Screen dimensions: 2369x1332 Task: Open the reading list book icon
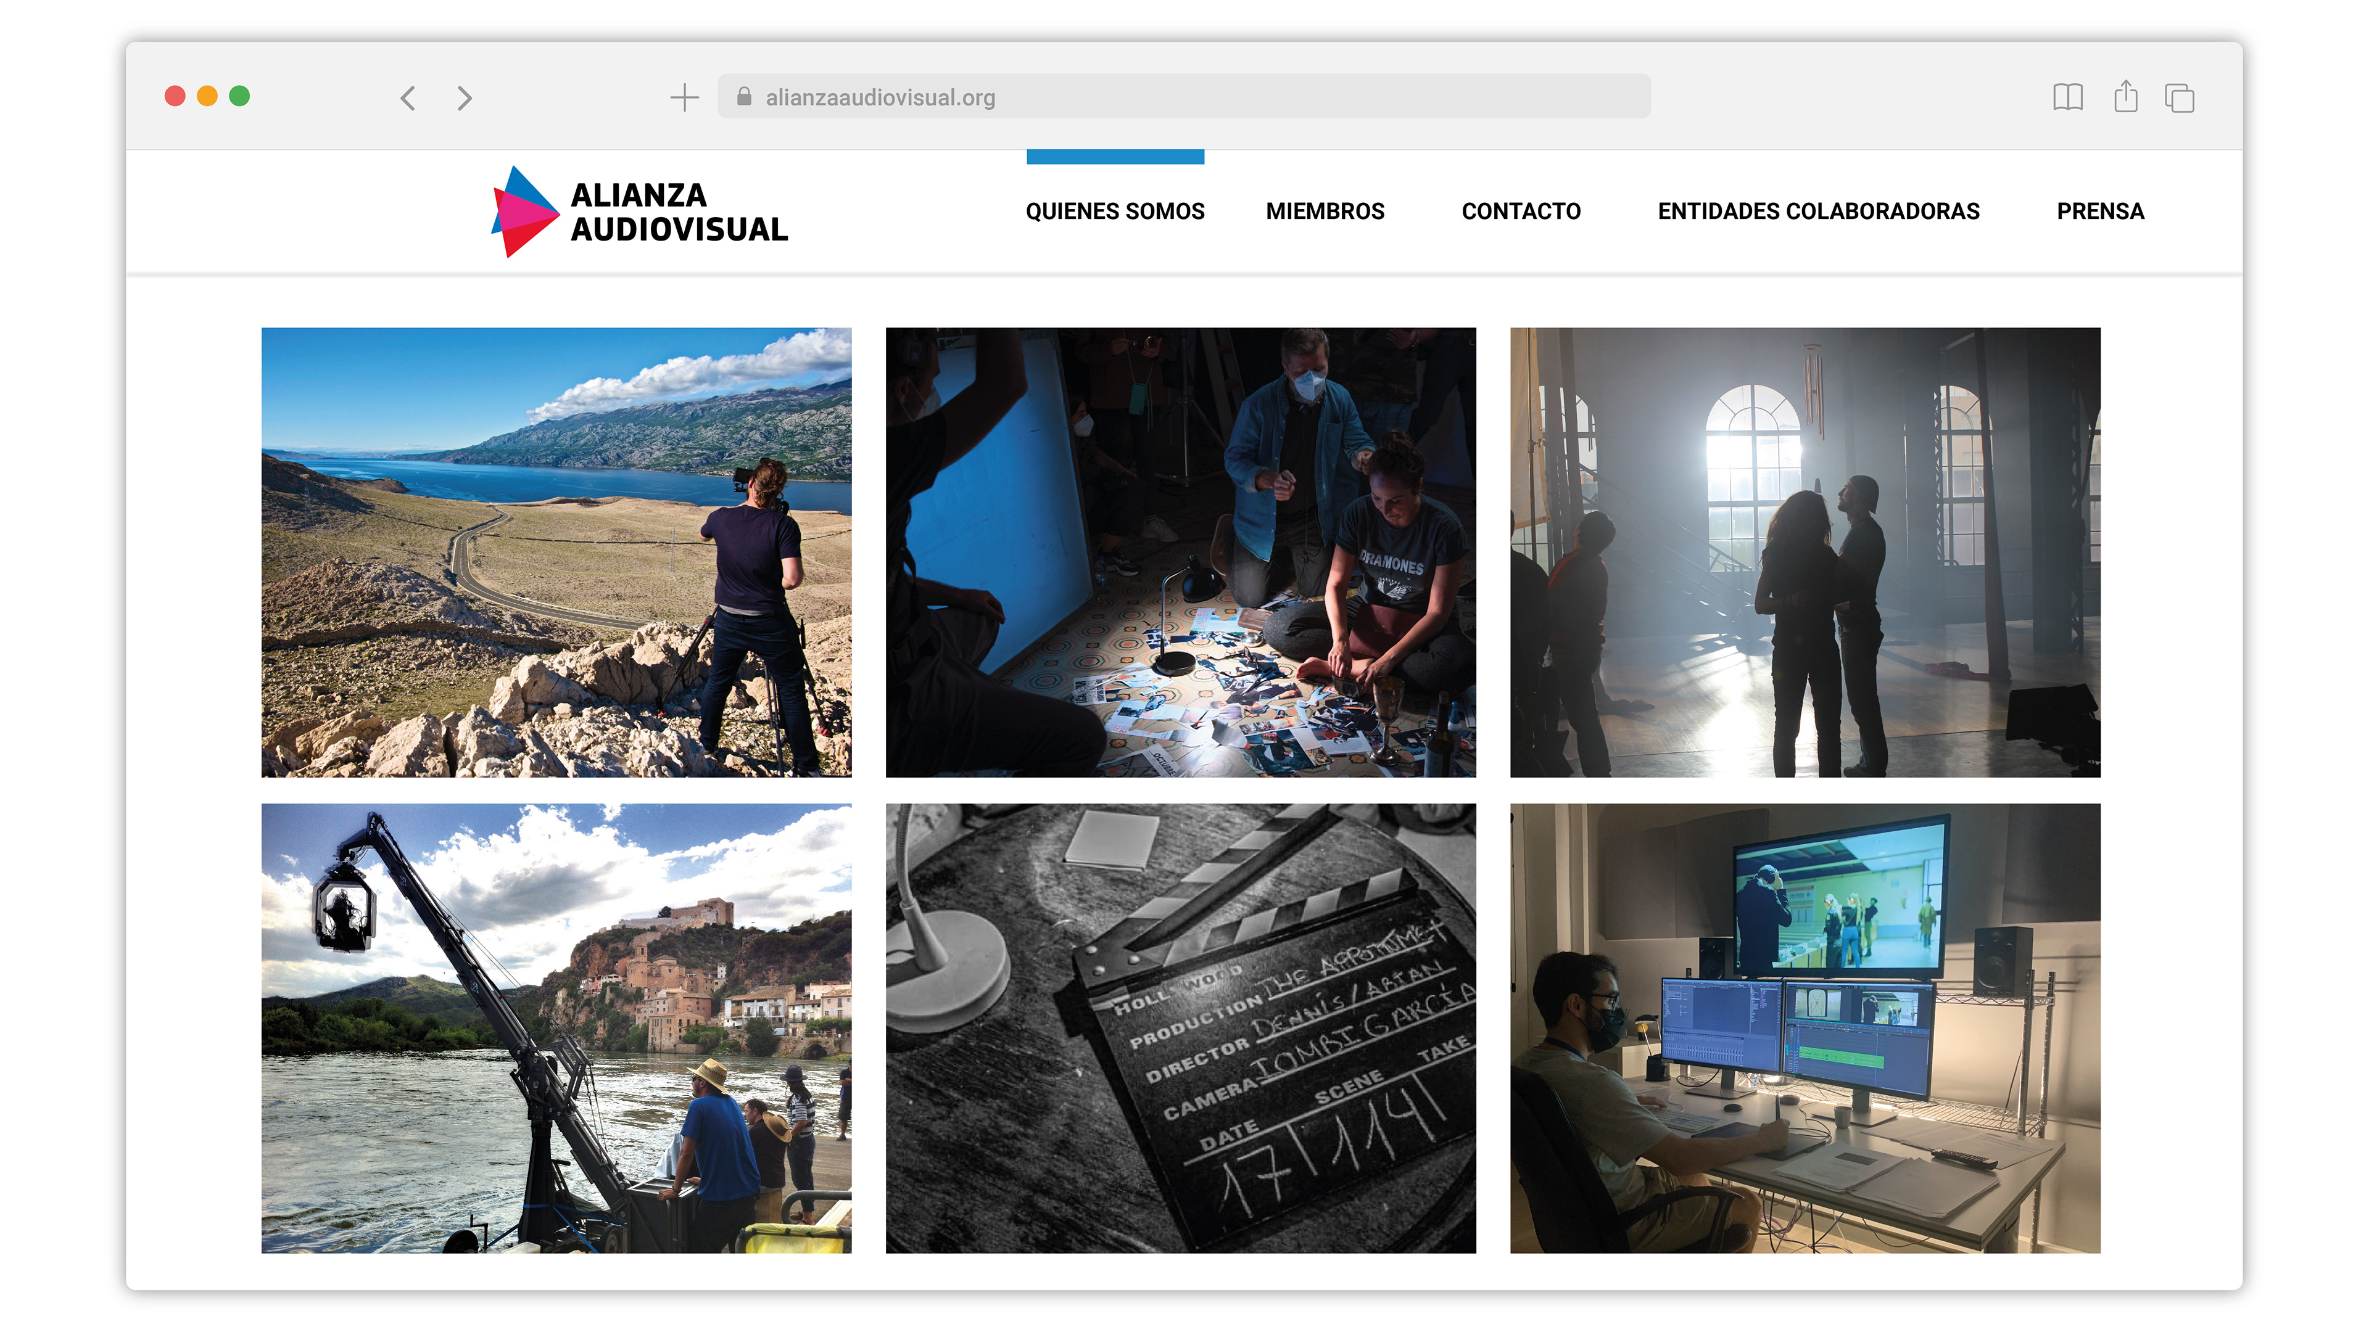pos(2067,97)
